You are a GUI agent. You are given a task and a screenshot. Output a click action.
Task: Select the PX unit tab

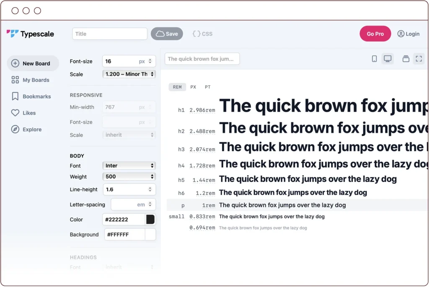pyautogui.click(x=193, y=87)
